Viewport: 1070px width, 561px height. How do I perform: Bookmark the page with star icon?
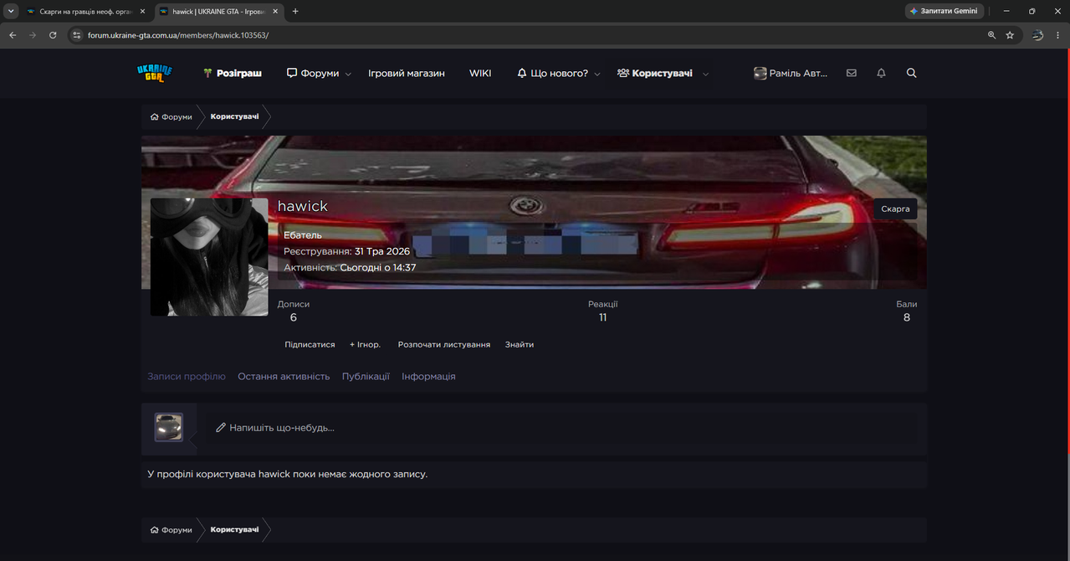tap(1010, 35)
